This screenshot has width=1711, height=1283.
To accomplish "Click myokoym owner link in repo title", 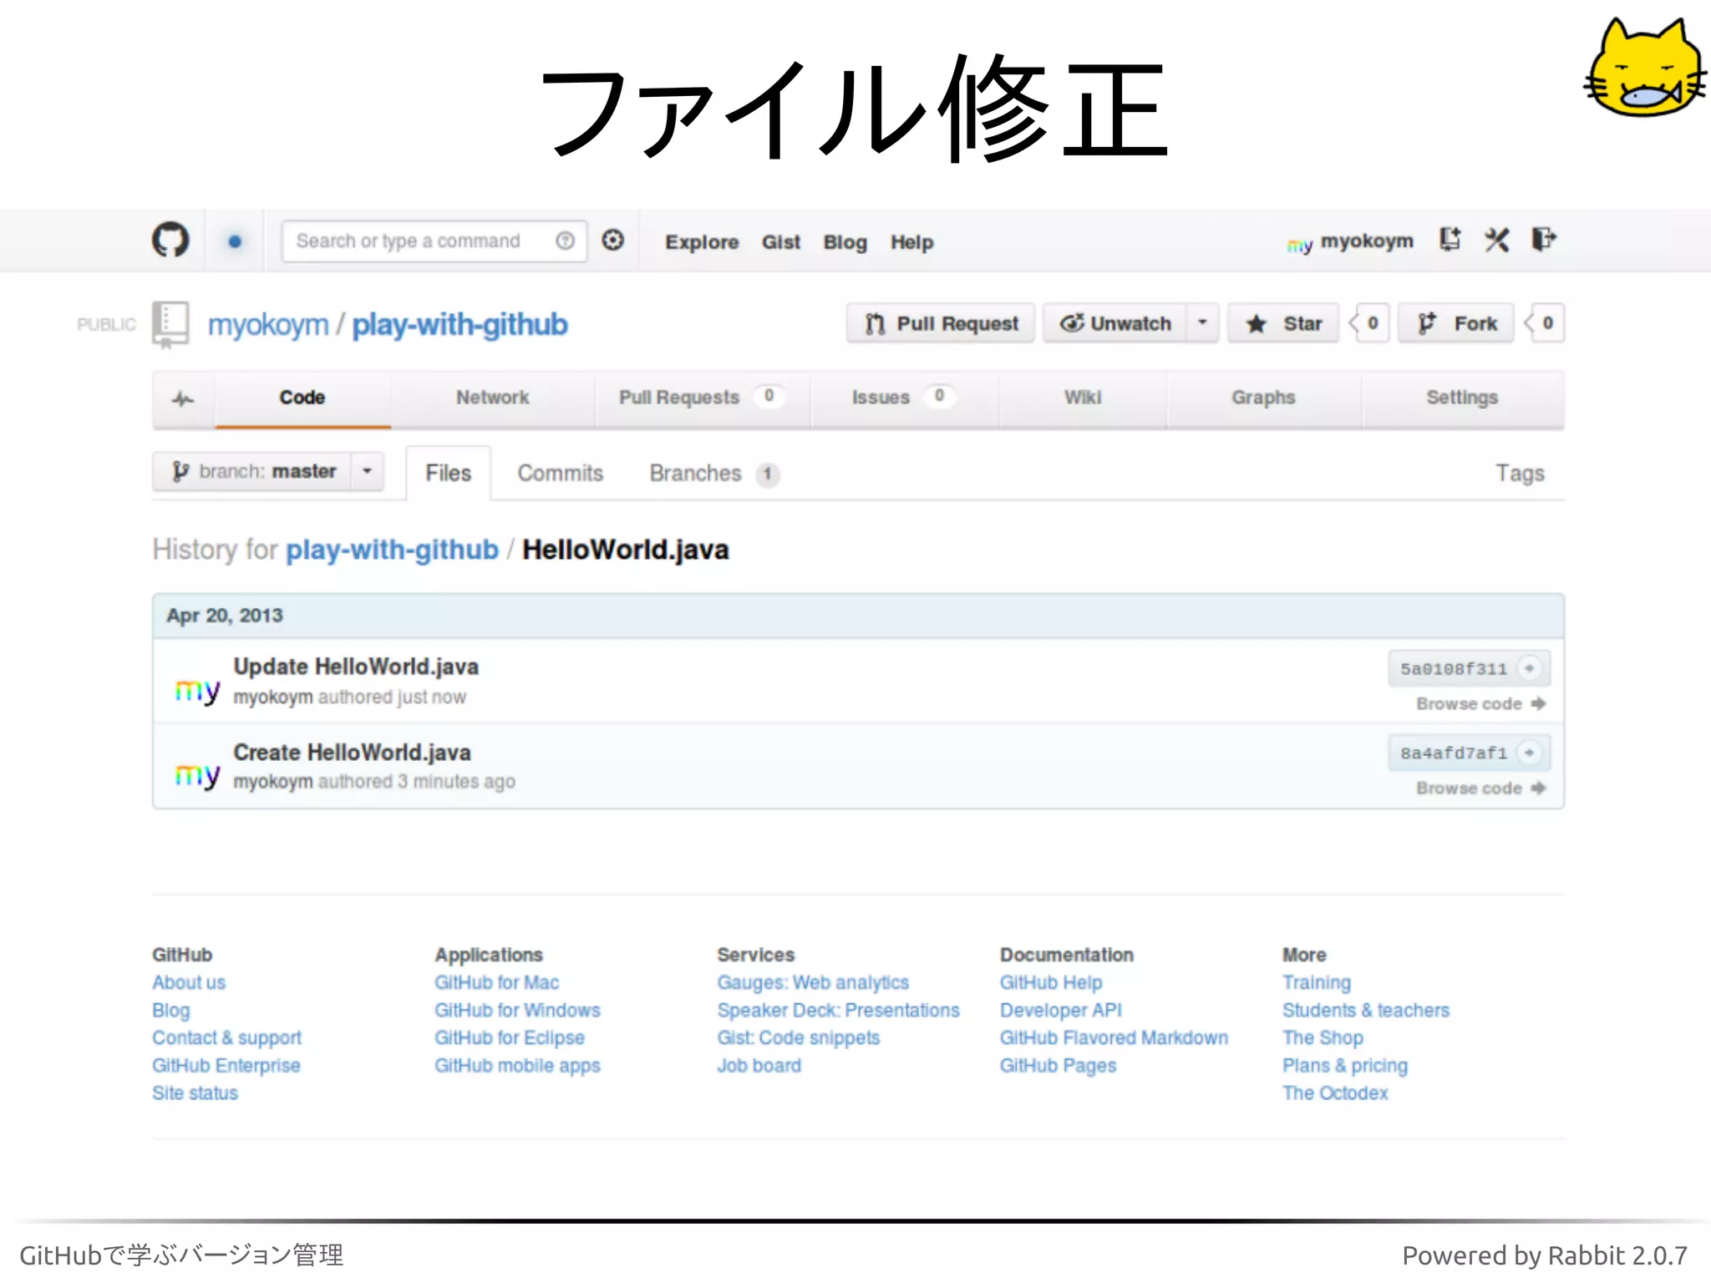I will (x=268, y=325).
